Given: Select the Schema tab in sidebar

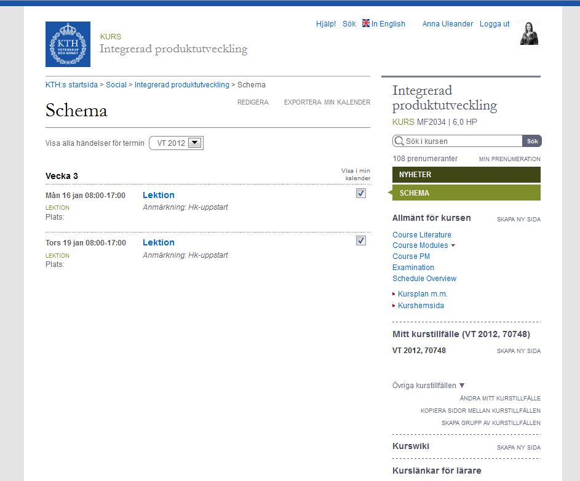Looking at the screenshot, I should coord(466,193).
